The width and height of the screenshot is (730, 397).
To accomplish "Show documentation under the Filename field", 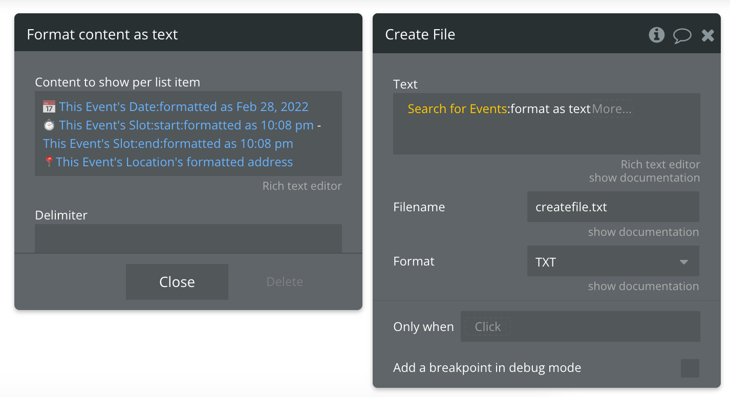I will 643,232.
